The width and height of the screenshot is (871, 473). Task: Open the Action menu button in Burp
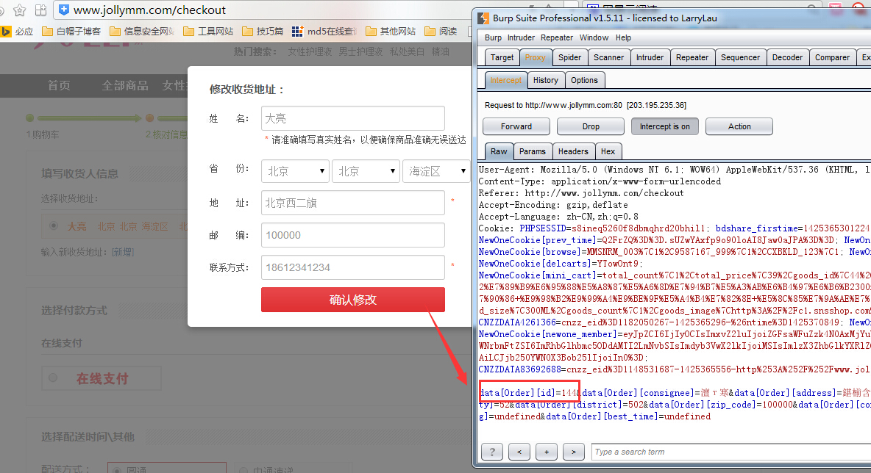click(x=739, y=126)
